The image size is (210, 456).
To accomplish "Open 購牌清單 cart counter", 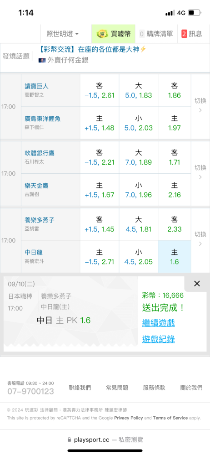I will (156, 34).
